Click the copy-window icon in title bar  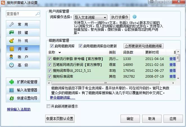152,2
